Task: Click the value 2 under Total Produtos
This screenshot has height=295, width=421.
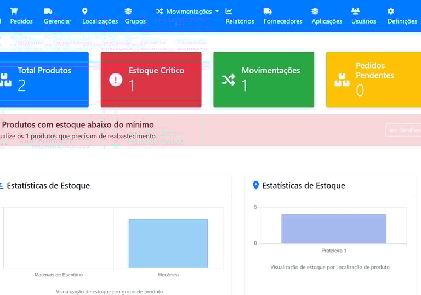Action: click(22, 86)
